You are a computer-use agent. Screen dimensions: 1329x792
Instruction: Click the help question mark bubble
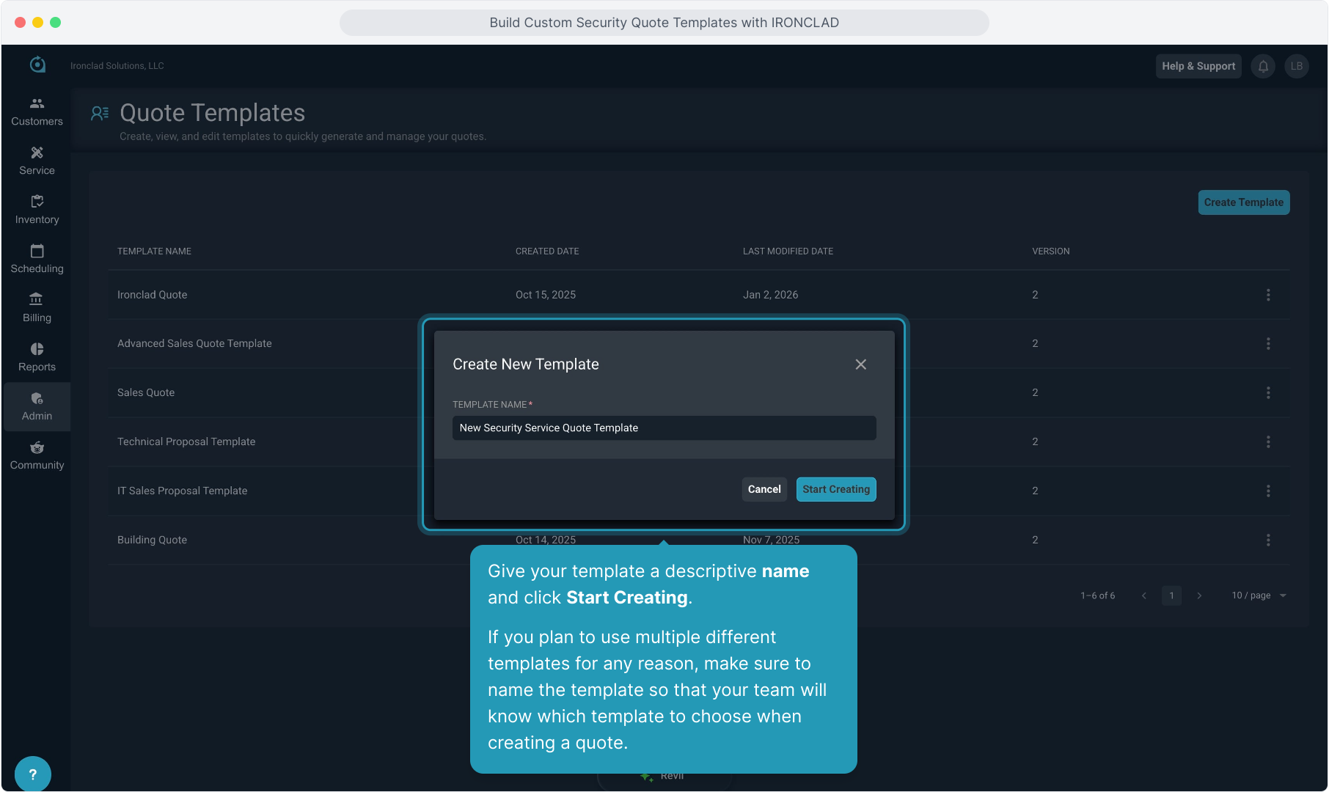[32, 774]
